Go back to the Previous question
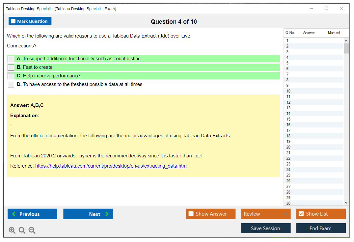The height and width of the screenshot is (242, 354). pos(32,214)
